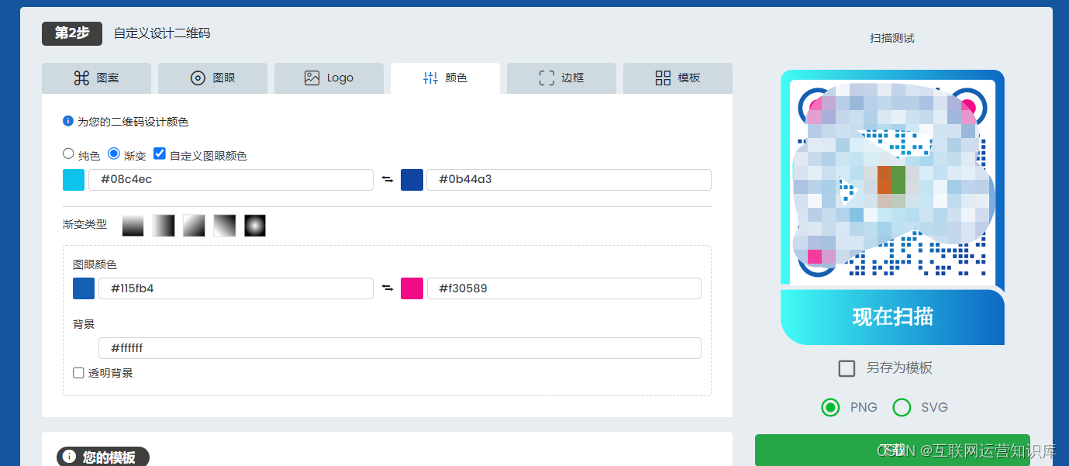Click the 现在扫描 banner

click(x=892, y=316)
